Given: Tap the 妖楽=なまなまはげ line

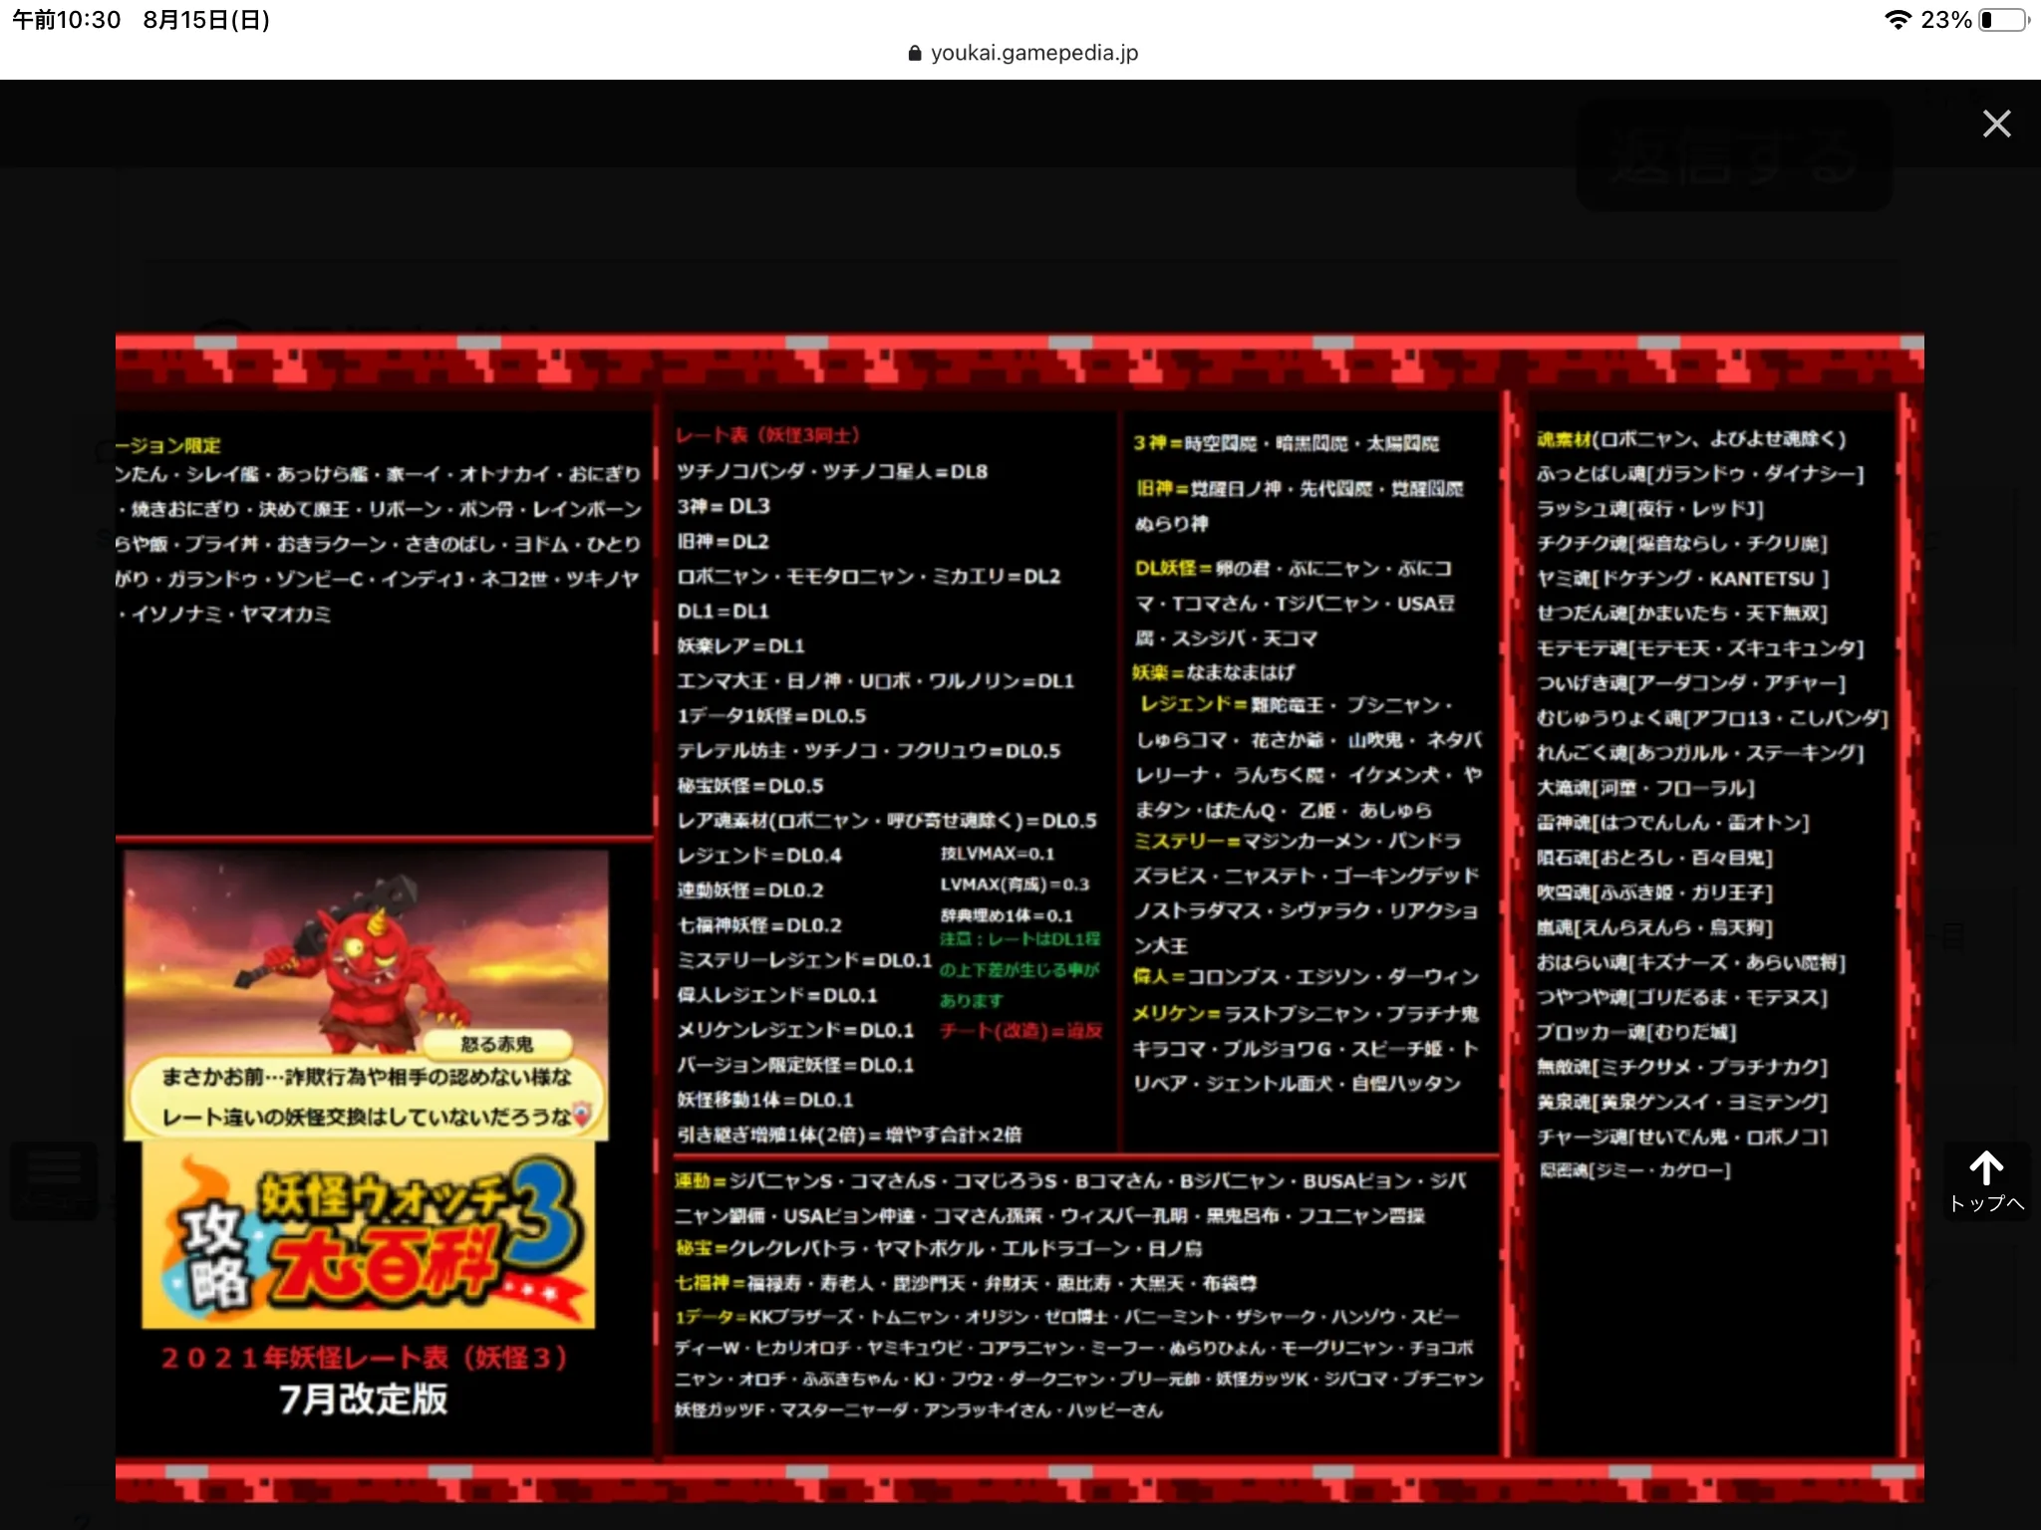Looking at the screenshot, I should [x=1213, y=672].
